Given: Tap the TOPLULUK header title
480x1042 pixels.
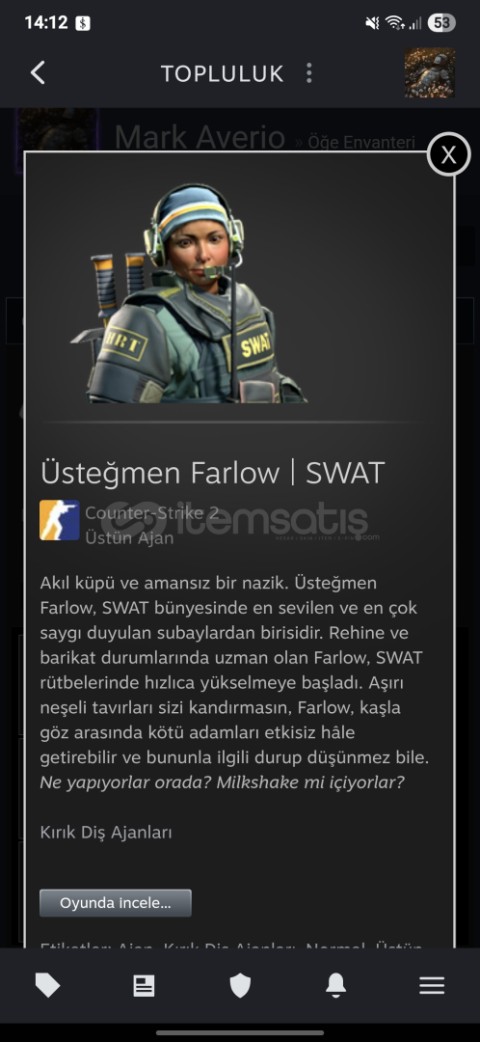Looking at the screenshot, I should (223, 73).
